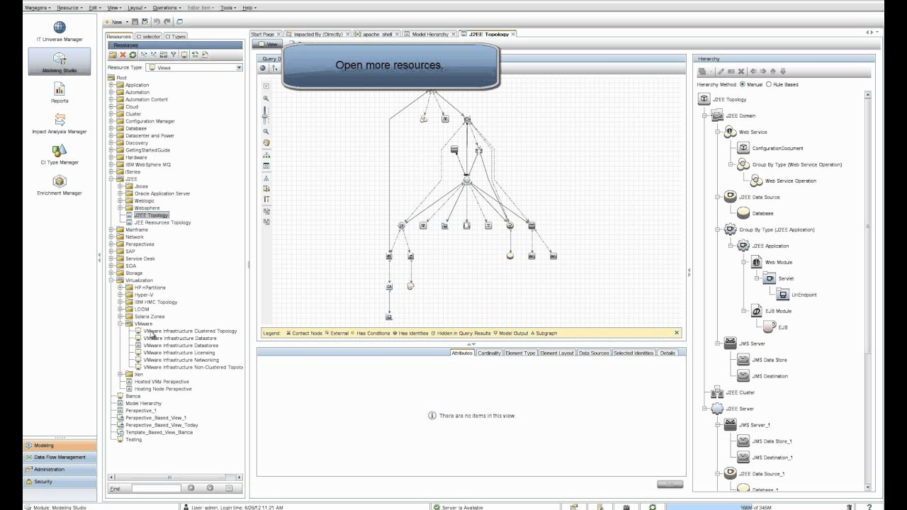The image size is (907, 510).
Task: Expand the Database folder in resource tree
Action: tap(111, 129)
